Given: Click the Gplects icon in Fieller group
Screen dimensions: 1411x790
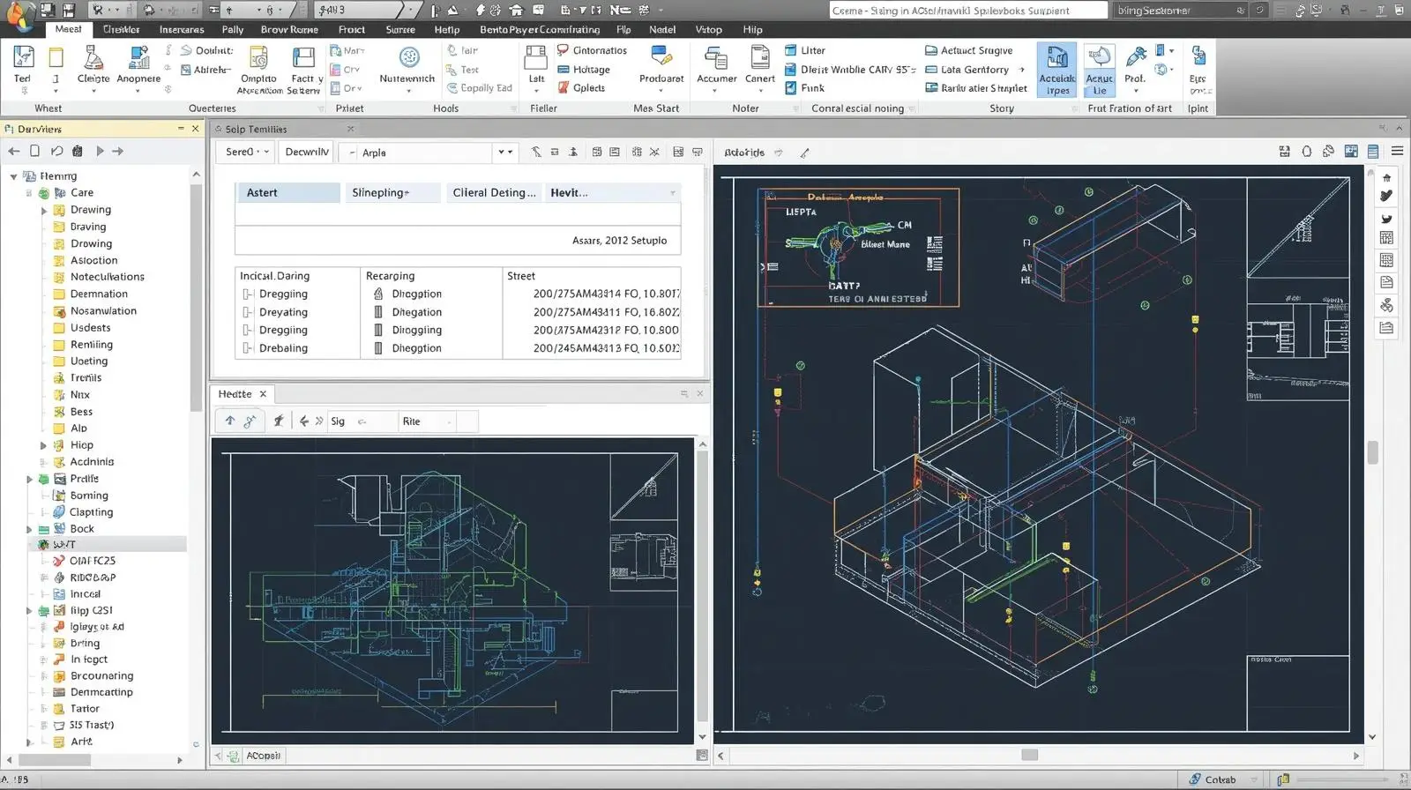Looking at the screenshot, I should pos(564,88).
